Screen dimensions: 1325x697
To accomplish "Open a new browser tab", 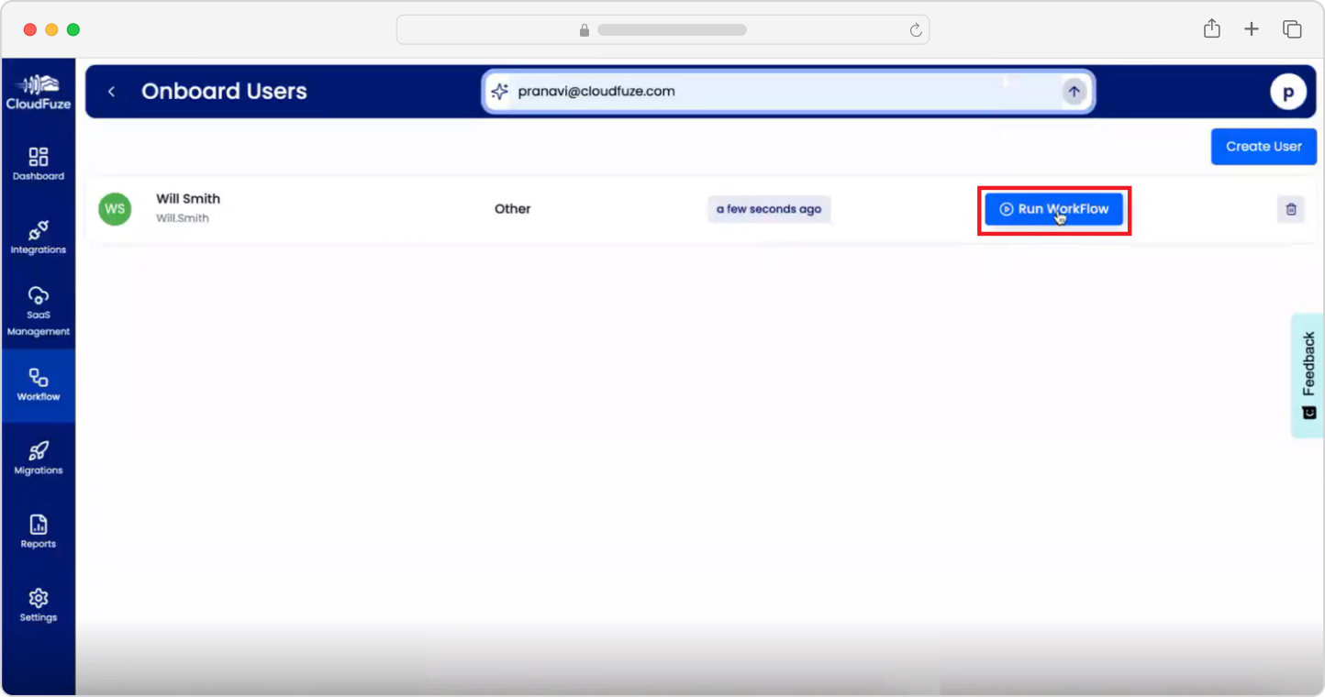I will pos(1252,29).
